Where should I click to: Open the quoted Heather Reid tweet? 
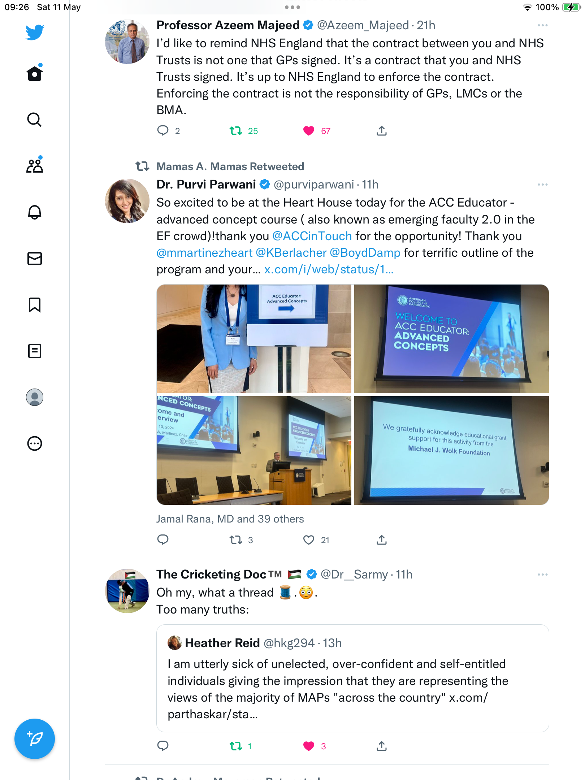[x=352, y=678]
